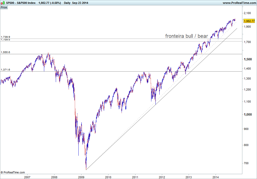Click the 1,700 price scale label

(247, 42)
